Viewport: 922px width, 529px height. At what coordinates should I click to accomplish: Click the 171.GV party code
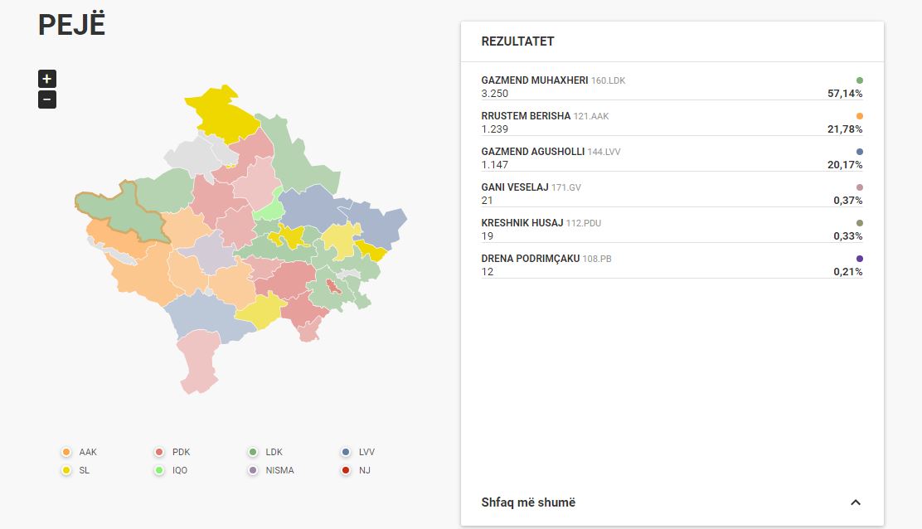click(565, 187)
